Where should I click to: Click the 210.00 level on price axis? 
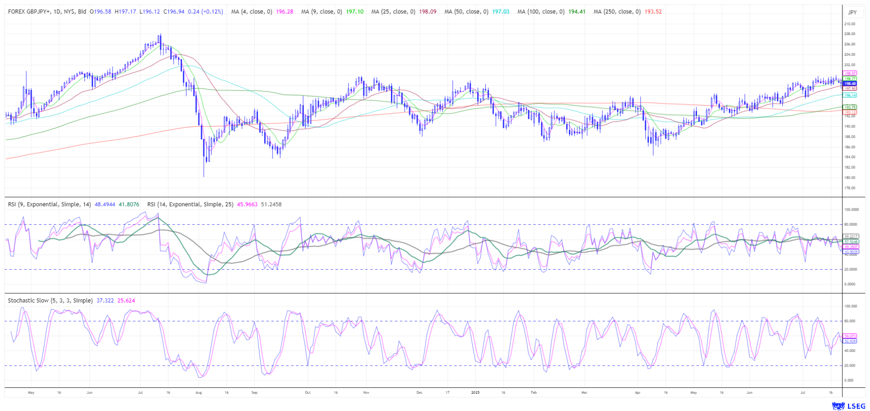[849, 24]
